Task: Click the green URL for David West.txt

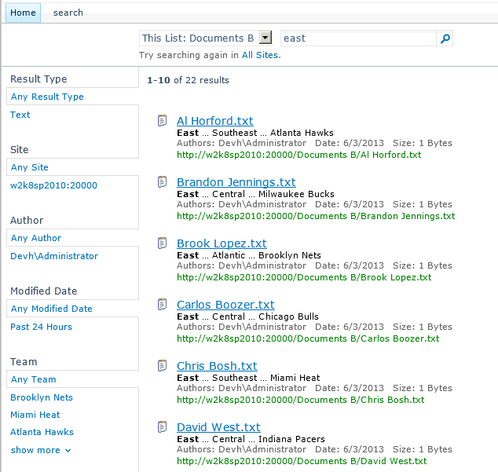Action: pyautogui.click(x=302, y=461)
